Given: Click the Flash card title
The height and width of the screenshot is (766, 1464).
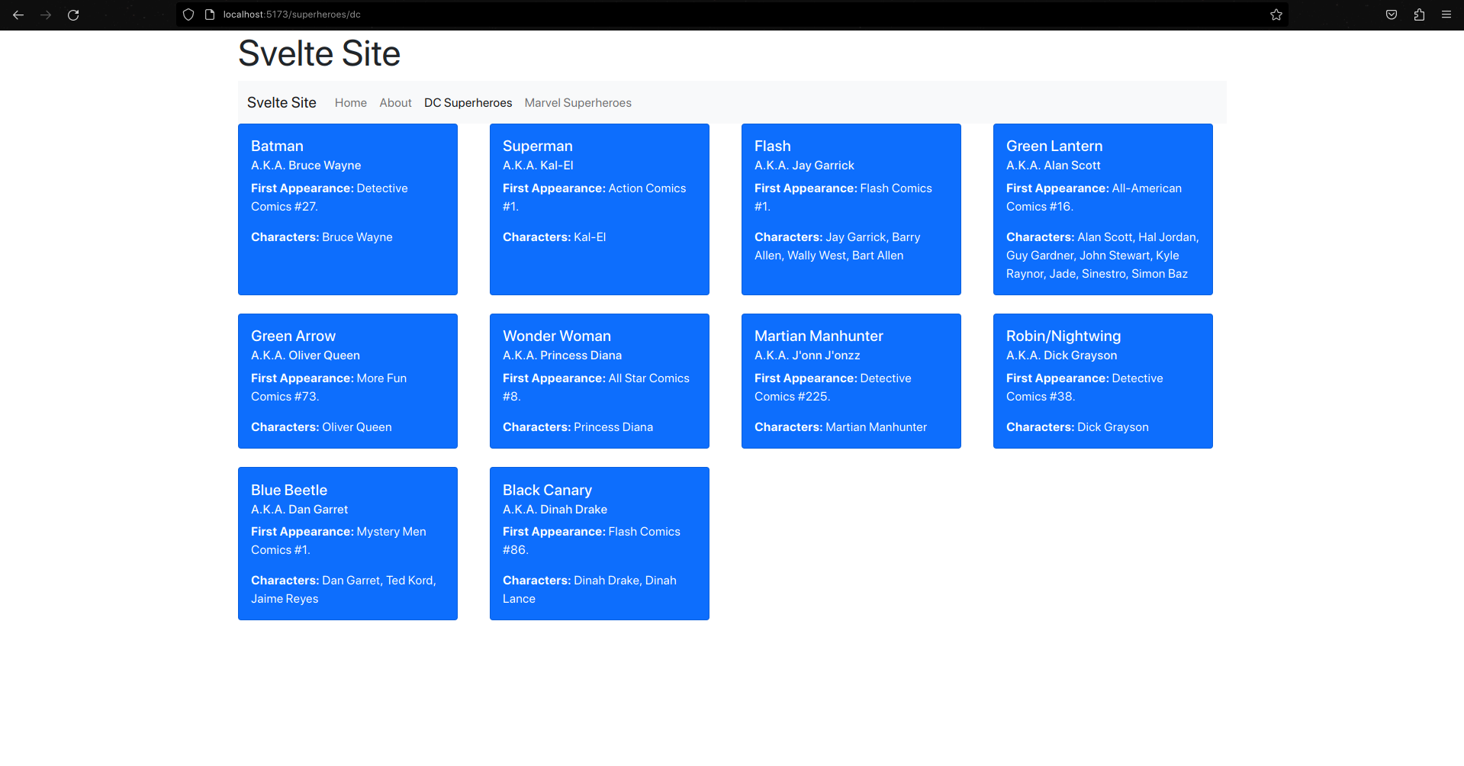Looking at the screenshot, I should [x=773, y=146].
